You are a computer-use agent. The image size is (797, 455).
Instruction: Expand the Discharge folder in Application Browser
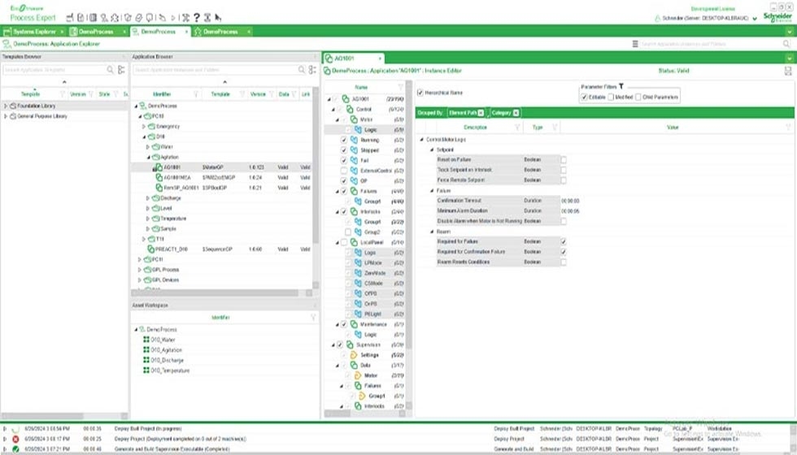click(x=147, y=197)
